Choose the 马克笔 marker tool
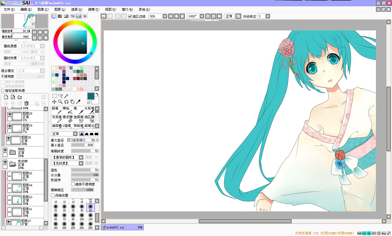The height and width of the screenshot is (236, 392). point(57,119)
